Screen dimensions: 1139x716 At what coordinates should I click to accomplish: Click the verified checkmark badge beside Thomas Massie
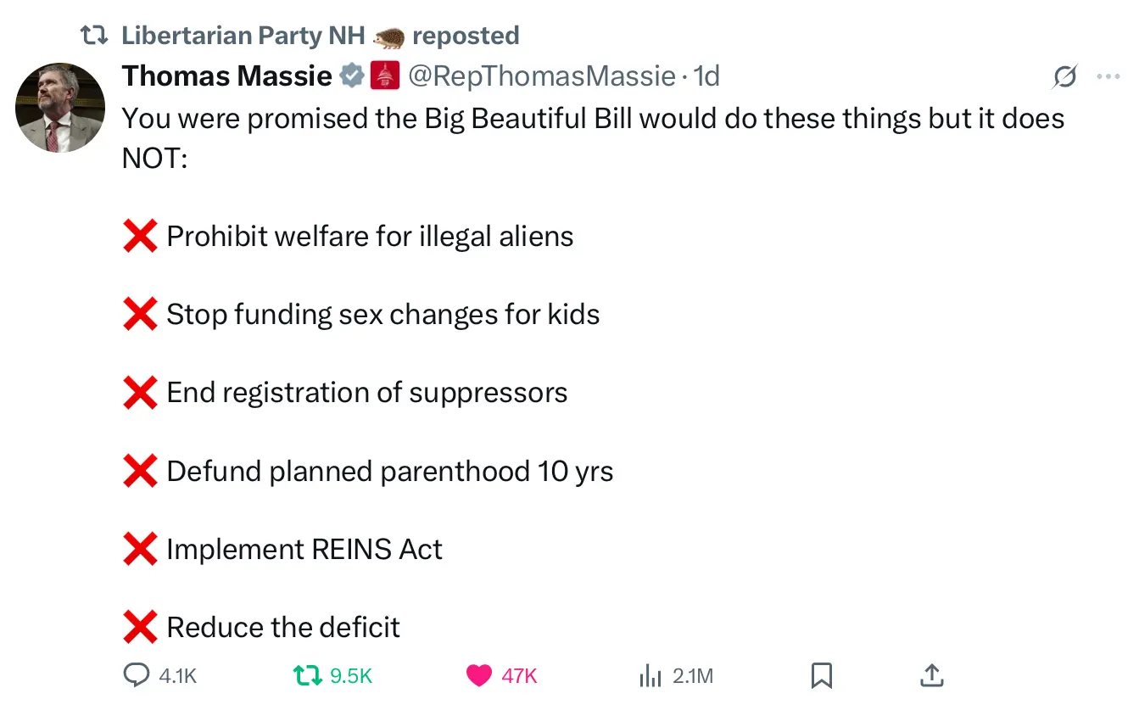352,76
